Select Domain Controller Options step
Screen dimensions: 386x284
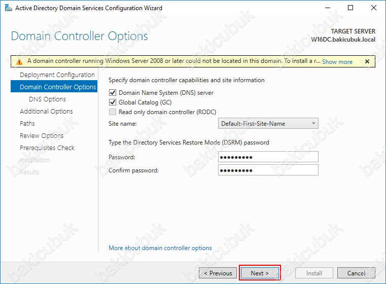coord(54,87)
